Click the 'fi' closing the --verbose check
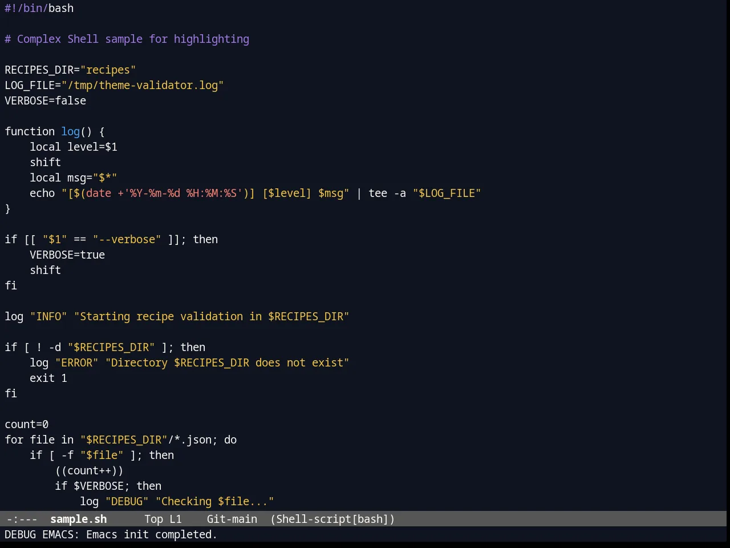Viewport: 730px width, 548px height. (11, 285)
